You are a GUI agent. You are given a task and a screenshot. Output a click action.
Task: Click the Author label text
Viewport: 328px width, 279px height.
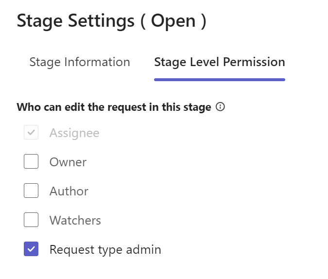pos(69,191)
